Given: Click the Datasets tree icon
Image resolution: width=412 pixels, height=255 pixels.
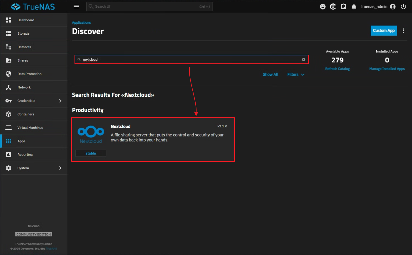Looking at the screenshot, I should 9,47.
